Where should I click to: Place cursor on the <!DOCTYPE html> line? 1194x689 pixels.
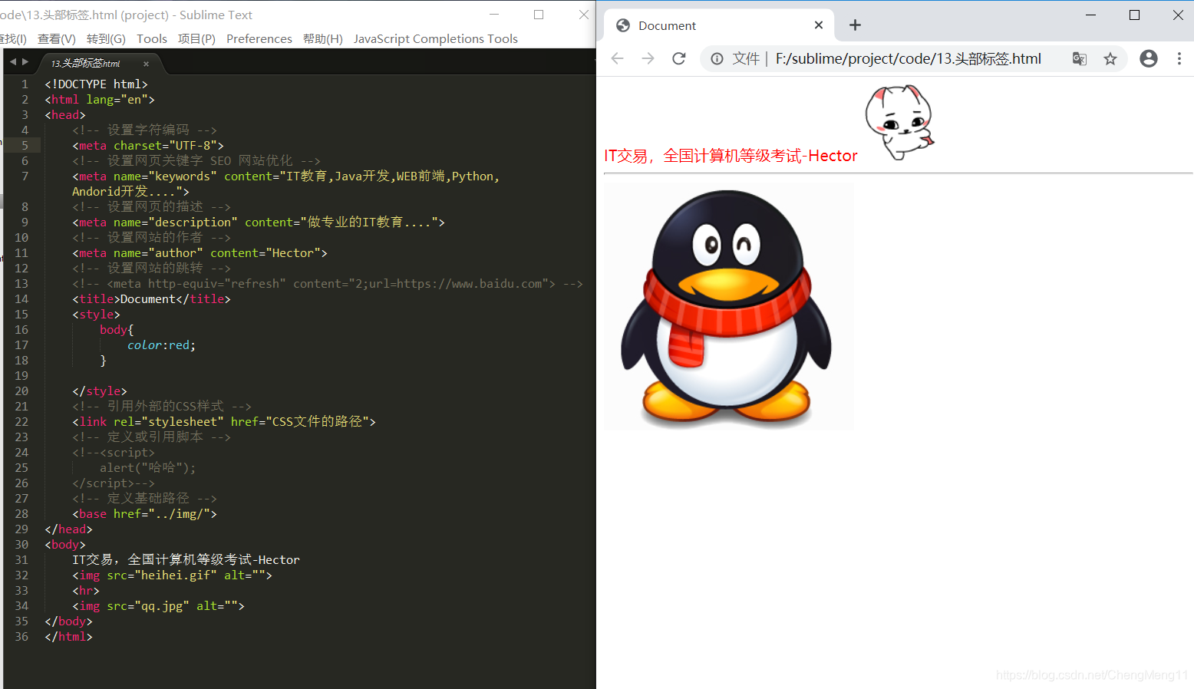(x=96, y=84)
